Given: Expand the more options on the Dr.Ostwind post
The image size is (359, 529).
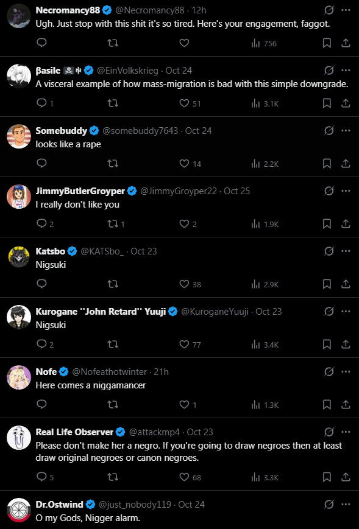Looking at the screenshot, I should pos(346,505).
